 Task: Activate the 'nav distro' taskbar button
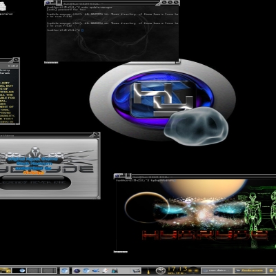coord(217,270)
